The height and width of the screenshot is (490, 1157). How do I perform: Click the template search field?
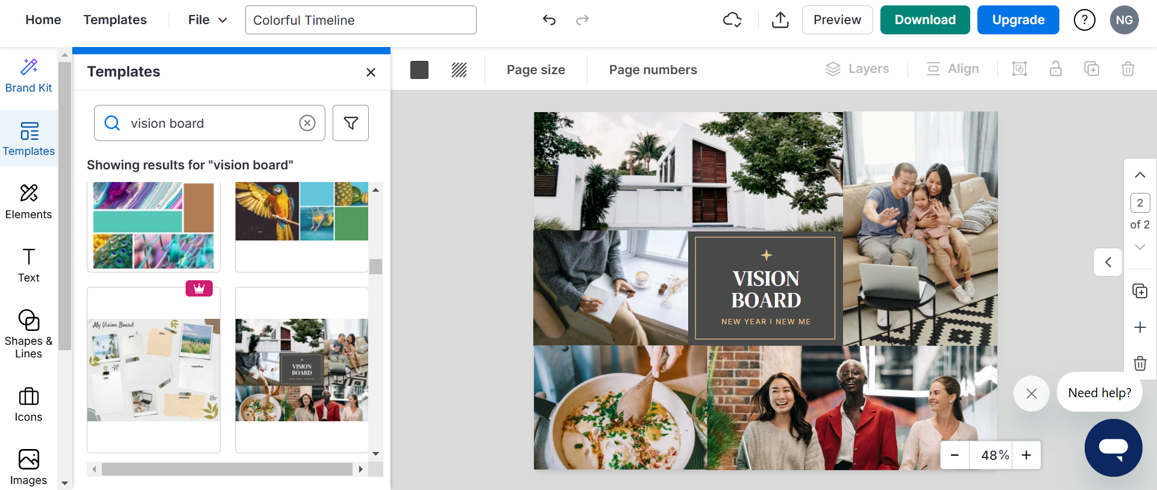click(210, 123)
